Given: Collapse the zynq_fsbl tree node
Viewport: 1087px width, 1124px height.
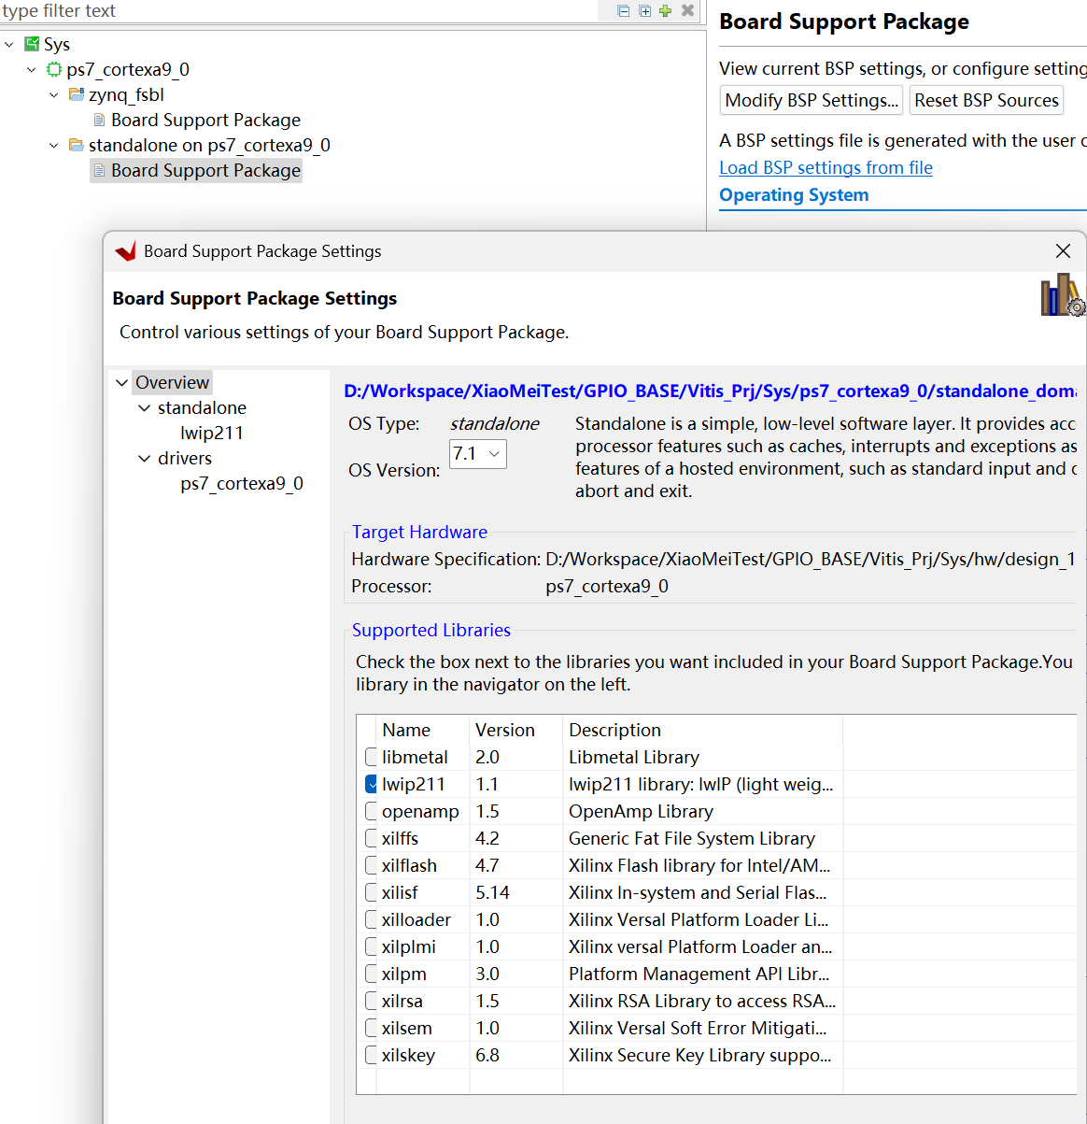Looking at the screenshot, I should [54, 94].
